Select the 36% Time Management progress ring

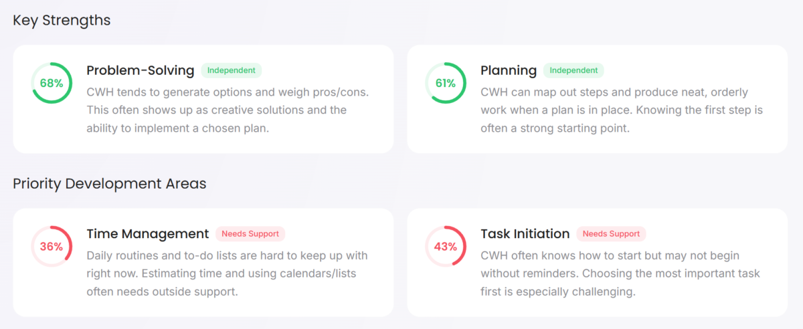(52, 246)
